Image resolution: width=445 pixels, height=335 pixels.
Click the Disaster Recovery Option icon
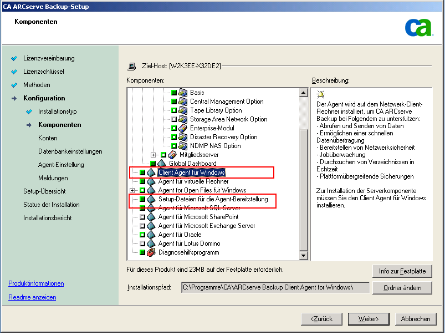click(x=183, y=137)
